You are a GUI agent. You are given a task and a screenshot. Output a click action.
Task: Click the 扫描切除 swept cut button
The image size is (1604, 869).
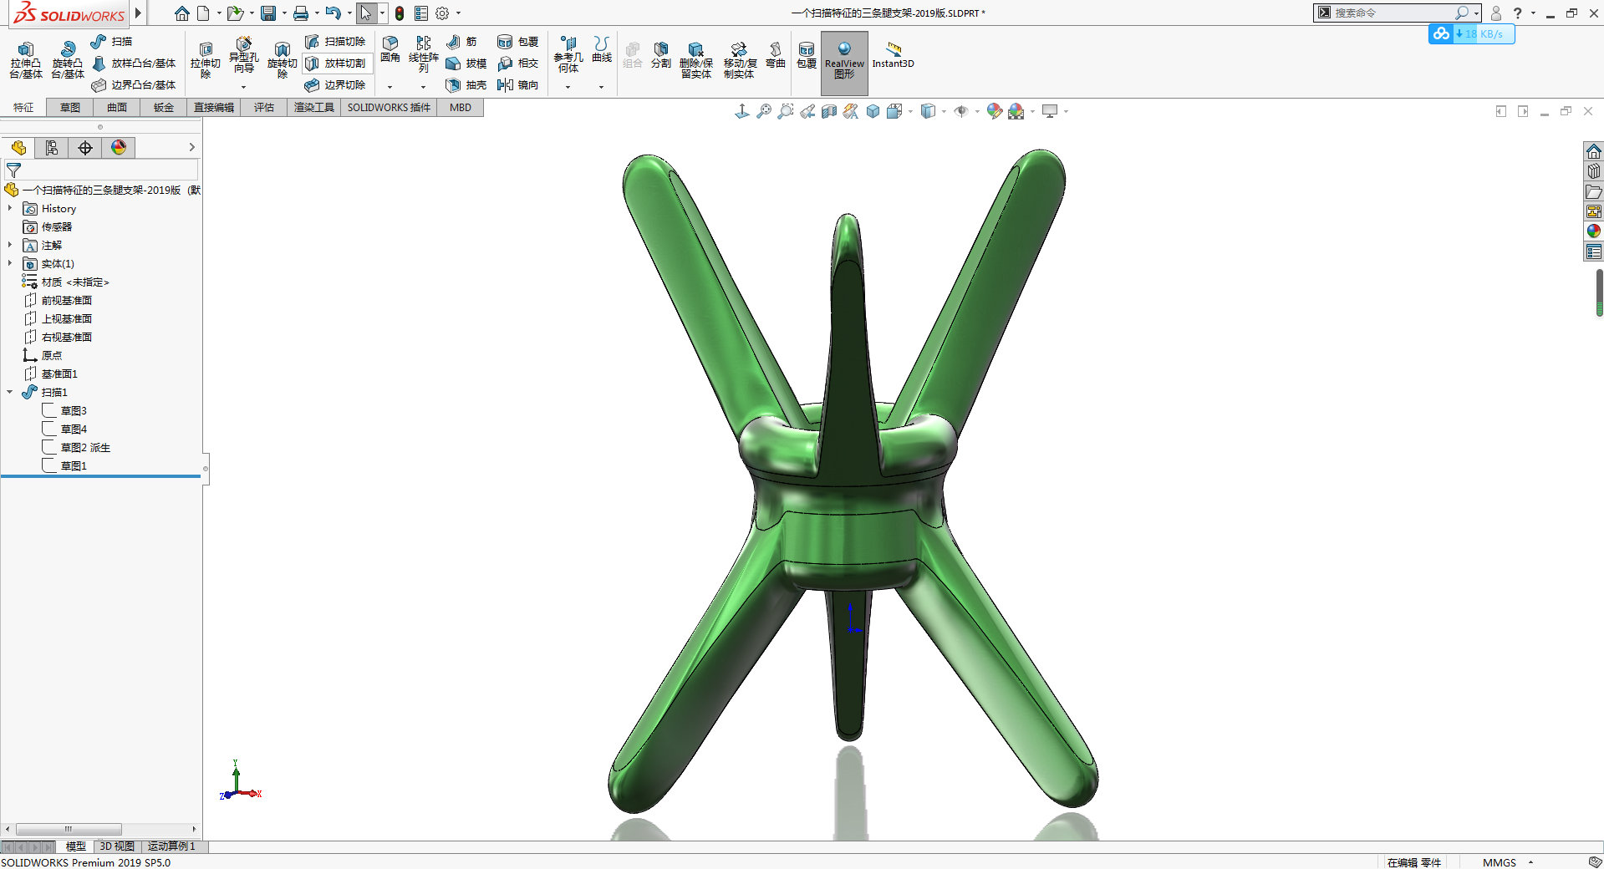click(335, 41)
